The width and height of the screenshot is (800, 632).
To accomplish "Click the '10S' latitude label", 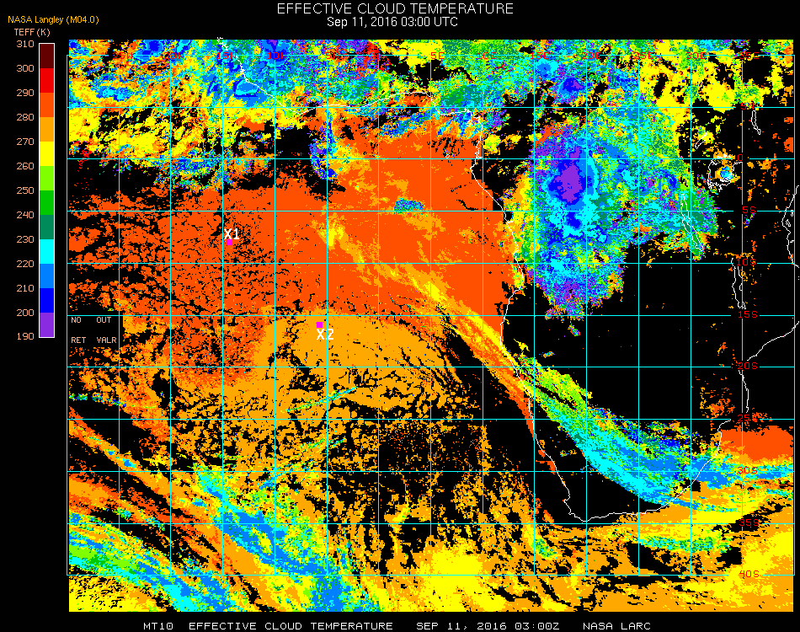I will tap(746, 262).
